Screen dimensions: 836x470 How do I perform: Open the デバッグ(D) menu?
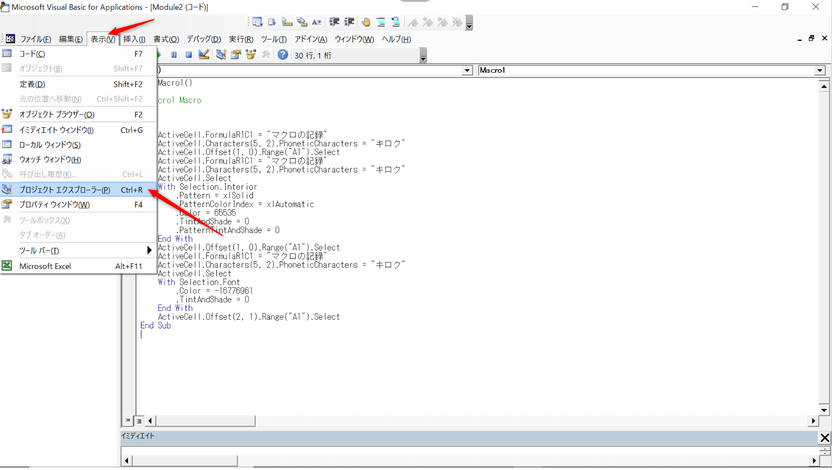coord(204,39)
